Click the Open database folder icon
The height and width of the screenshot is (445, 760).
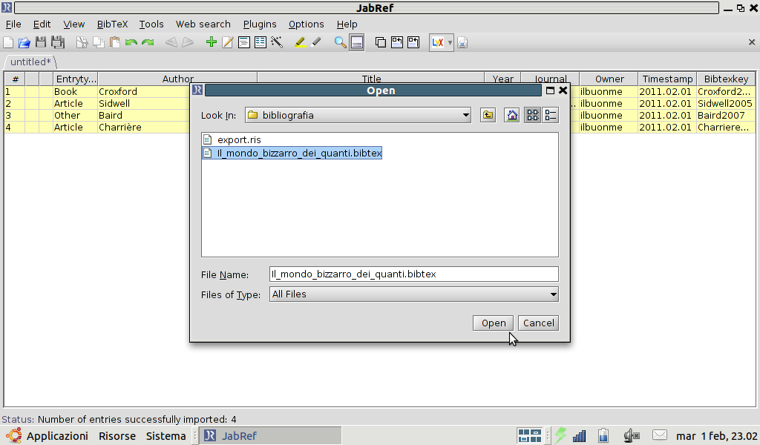(x=24, y=42)
